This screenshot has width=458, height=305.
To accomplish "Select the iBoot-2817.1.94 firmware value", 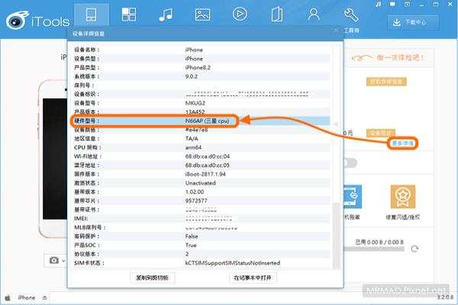I will 205,175.
